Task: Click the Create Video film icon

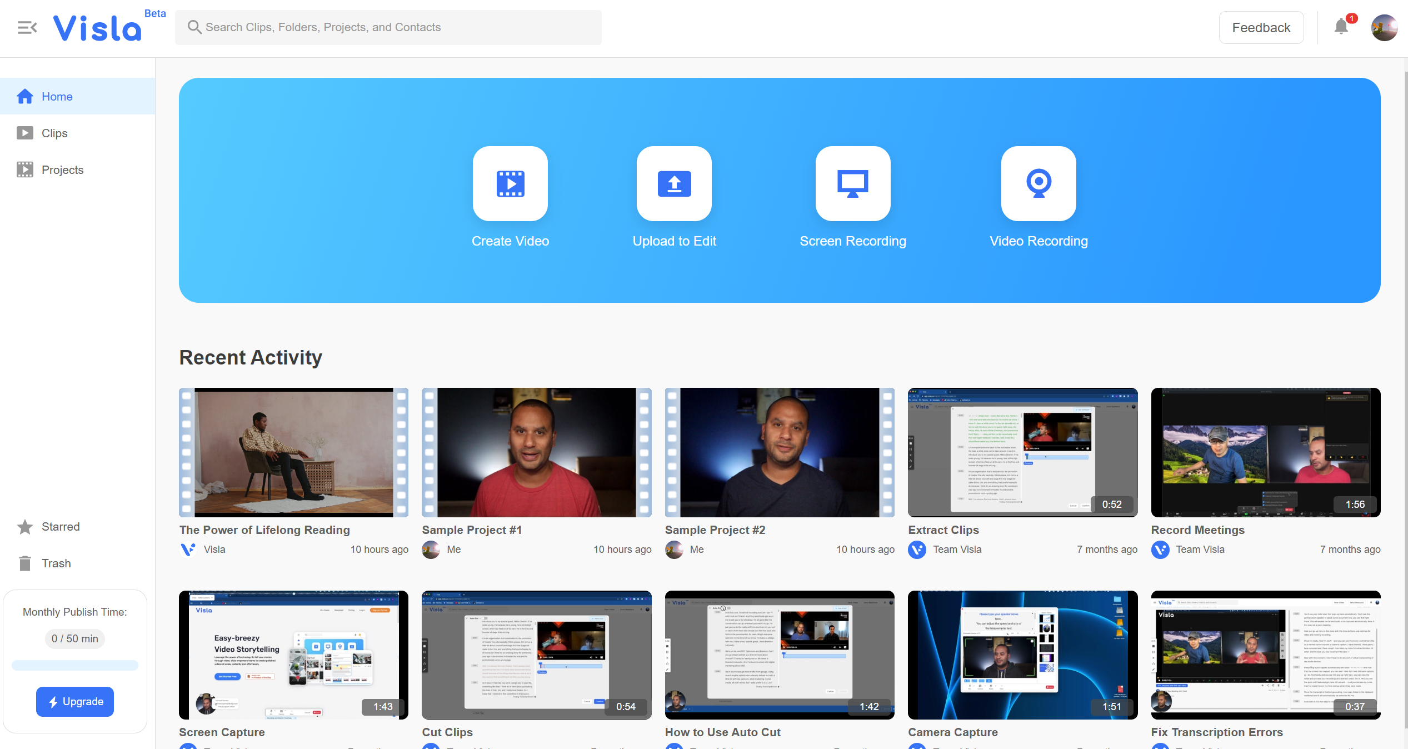Action: pyautogui.click(x=510, y=184)
